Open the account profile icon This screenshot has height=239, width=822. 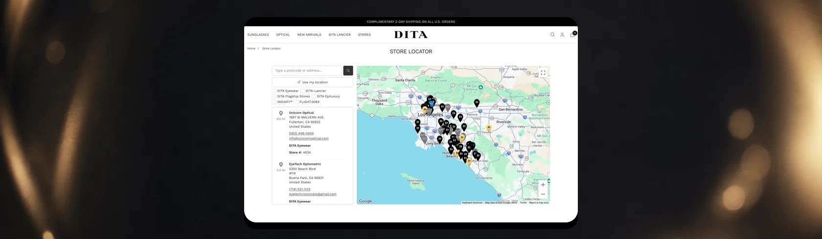click(x=562, y=35)
